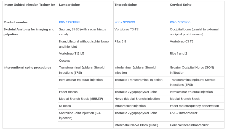Click the Interventional spine procedures row label
This screenshot has width=227, height=131.
(x=27, y=68)
